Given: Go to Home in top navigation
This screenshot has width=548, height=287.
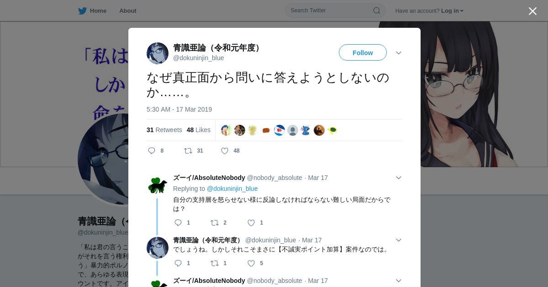Looking at the screenshot, I should [x=98, y=10].
